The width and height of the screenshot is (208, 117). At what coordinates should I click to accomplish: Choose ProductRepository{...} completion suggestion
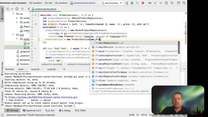pos(134,43)
